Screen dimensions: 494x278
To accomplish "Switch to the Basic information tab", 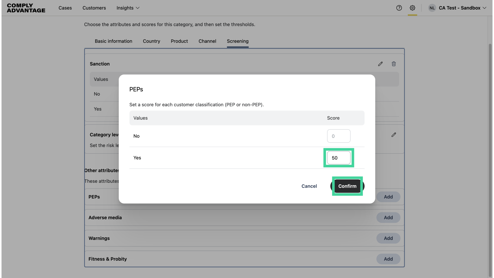I will [x=113, y=41].
